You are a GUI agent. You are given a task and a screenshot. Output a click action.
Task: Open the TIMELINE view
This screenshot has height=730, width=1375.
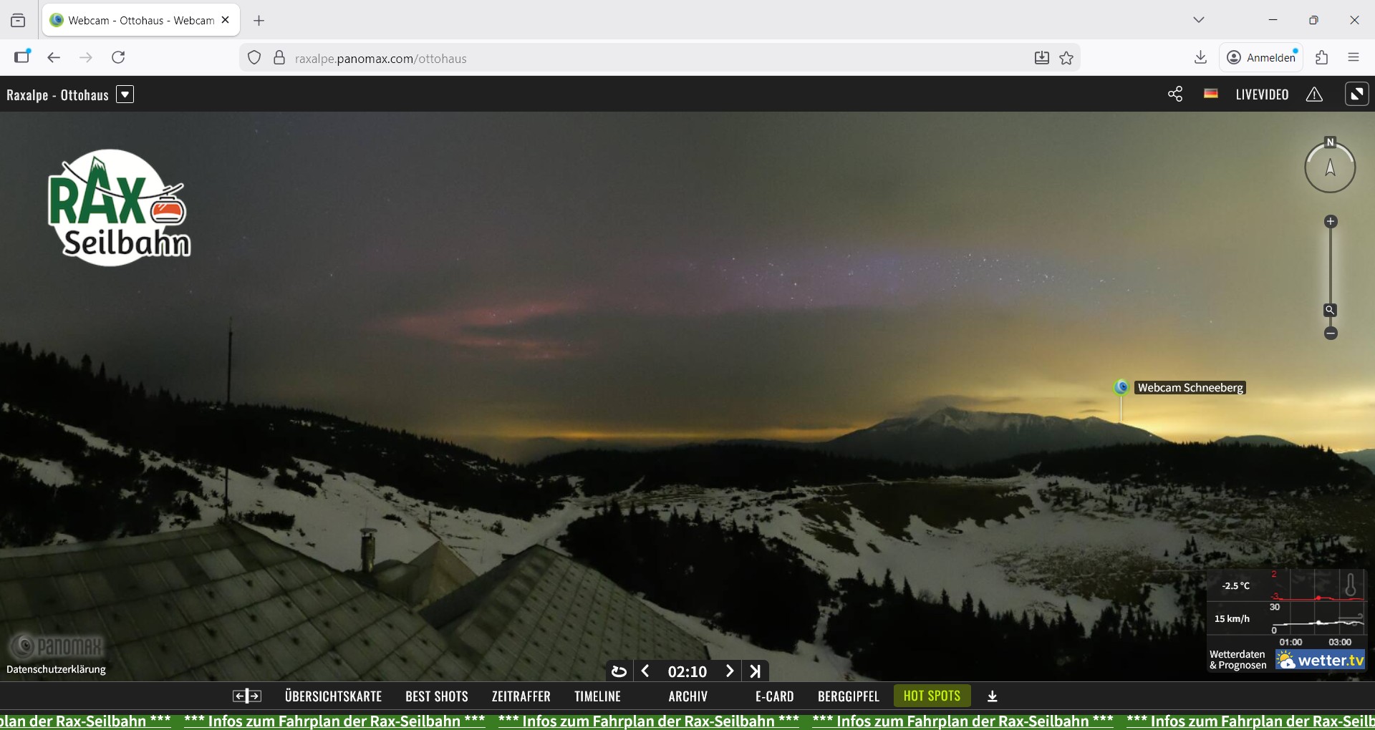tap(597, 696)
